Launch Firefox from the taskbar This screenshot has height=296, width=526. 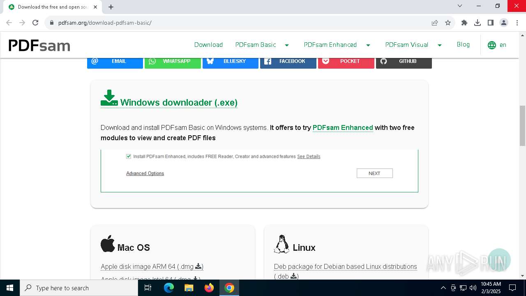[x=209, y=288]
